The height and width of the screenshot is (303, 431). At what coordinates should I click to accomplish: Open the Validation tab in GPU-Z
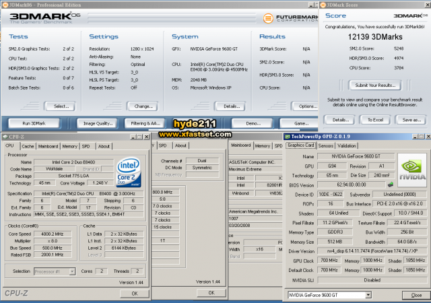(x=347, y=145)
